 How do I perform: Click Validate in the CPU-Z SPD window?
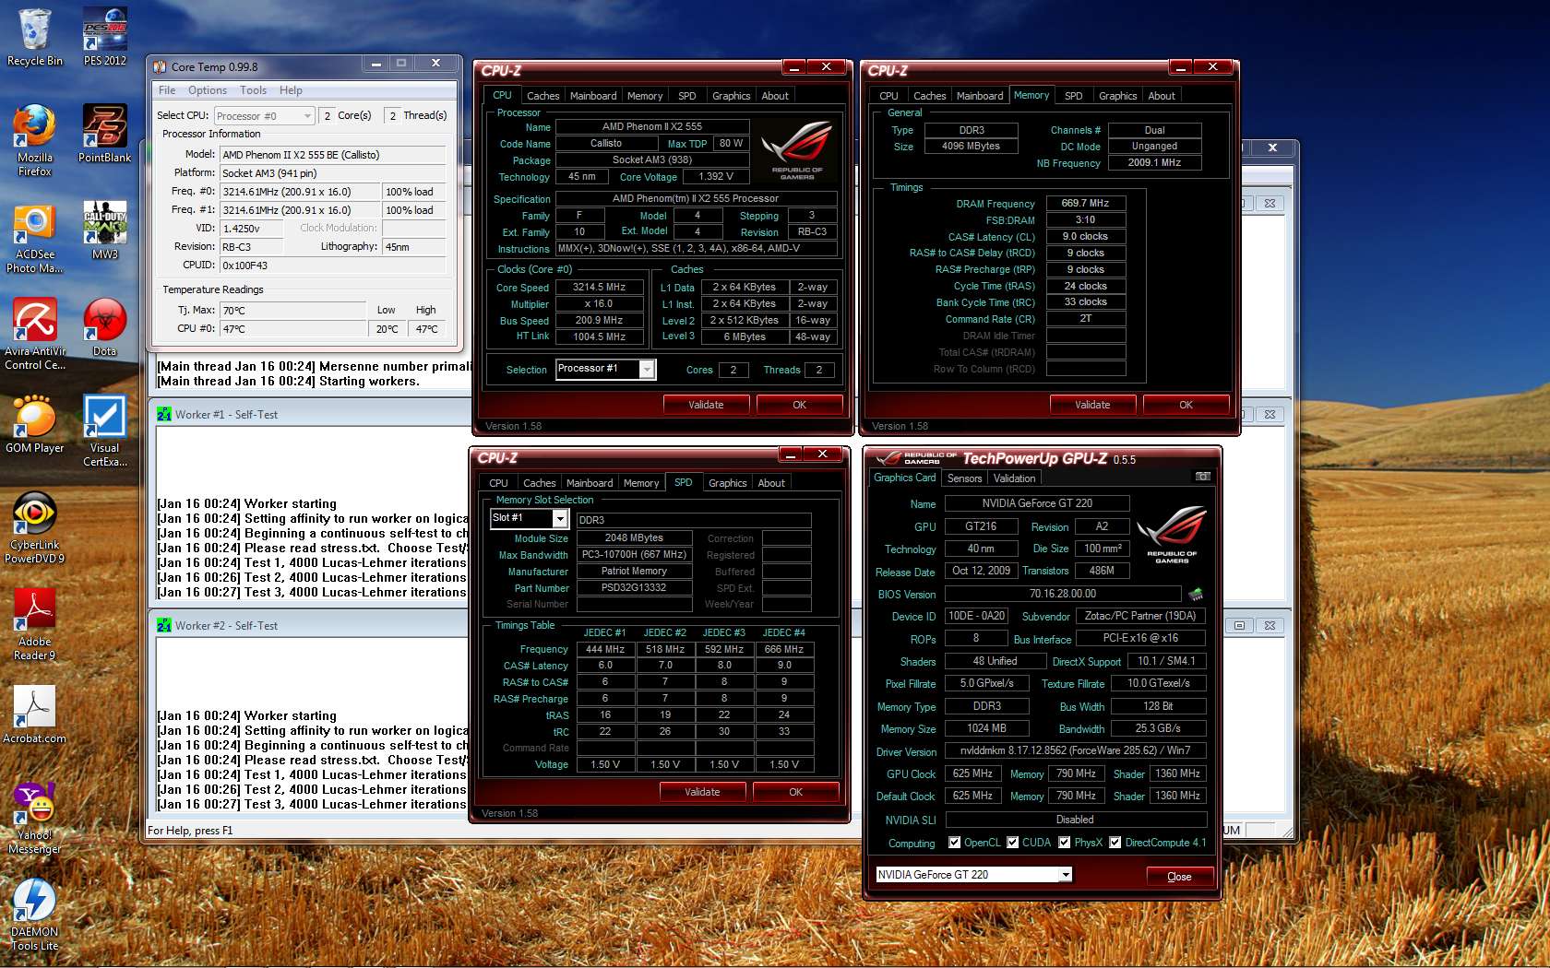[702, 792]
